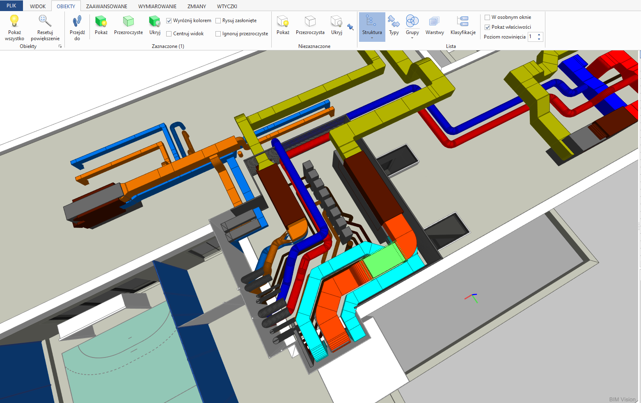The image size is (641, 403).
Task: Expand the Struktura dropdown button
Action: (x=372, y=38)
